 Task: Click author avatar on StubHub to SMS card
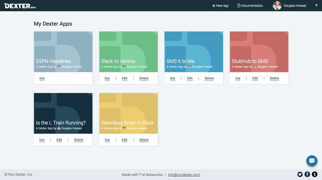coord(255,67)
